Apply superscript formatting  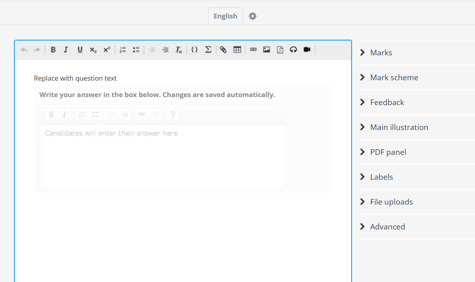point(107,50)
